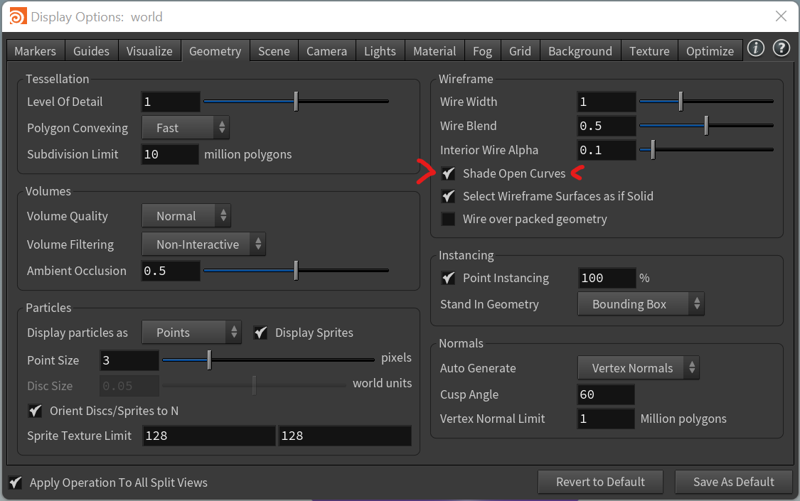Disable Select Wireframe Surfaces as if Solid
Screen dimensions: 800x501
tap(448, 196)
